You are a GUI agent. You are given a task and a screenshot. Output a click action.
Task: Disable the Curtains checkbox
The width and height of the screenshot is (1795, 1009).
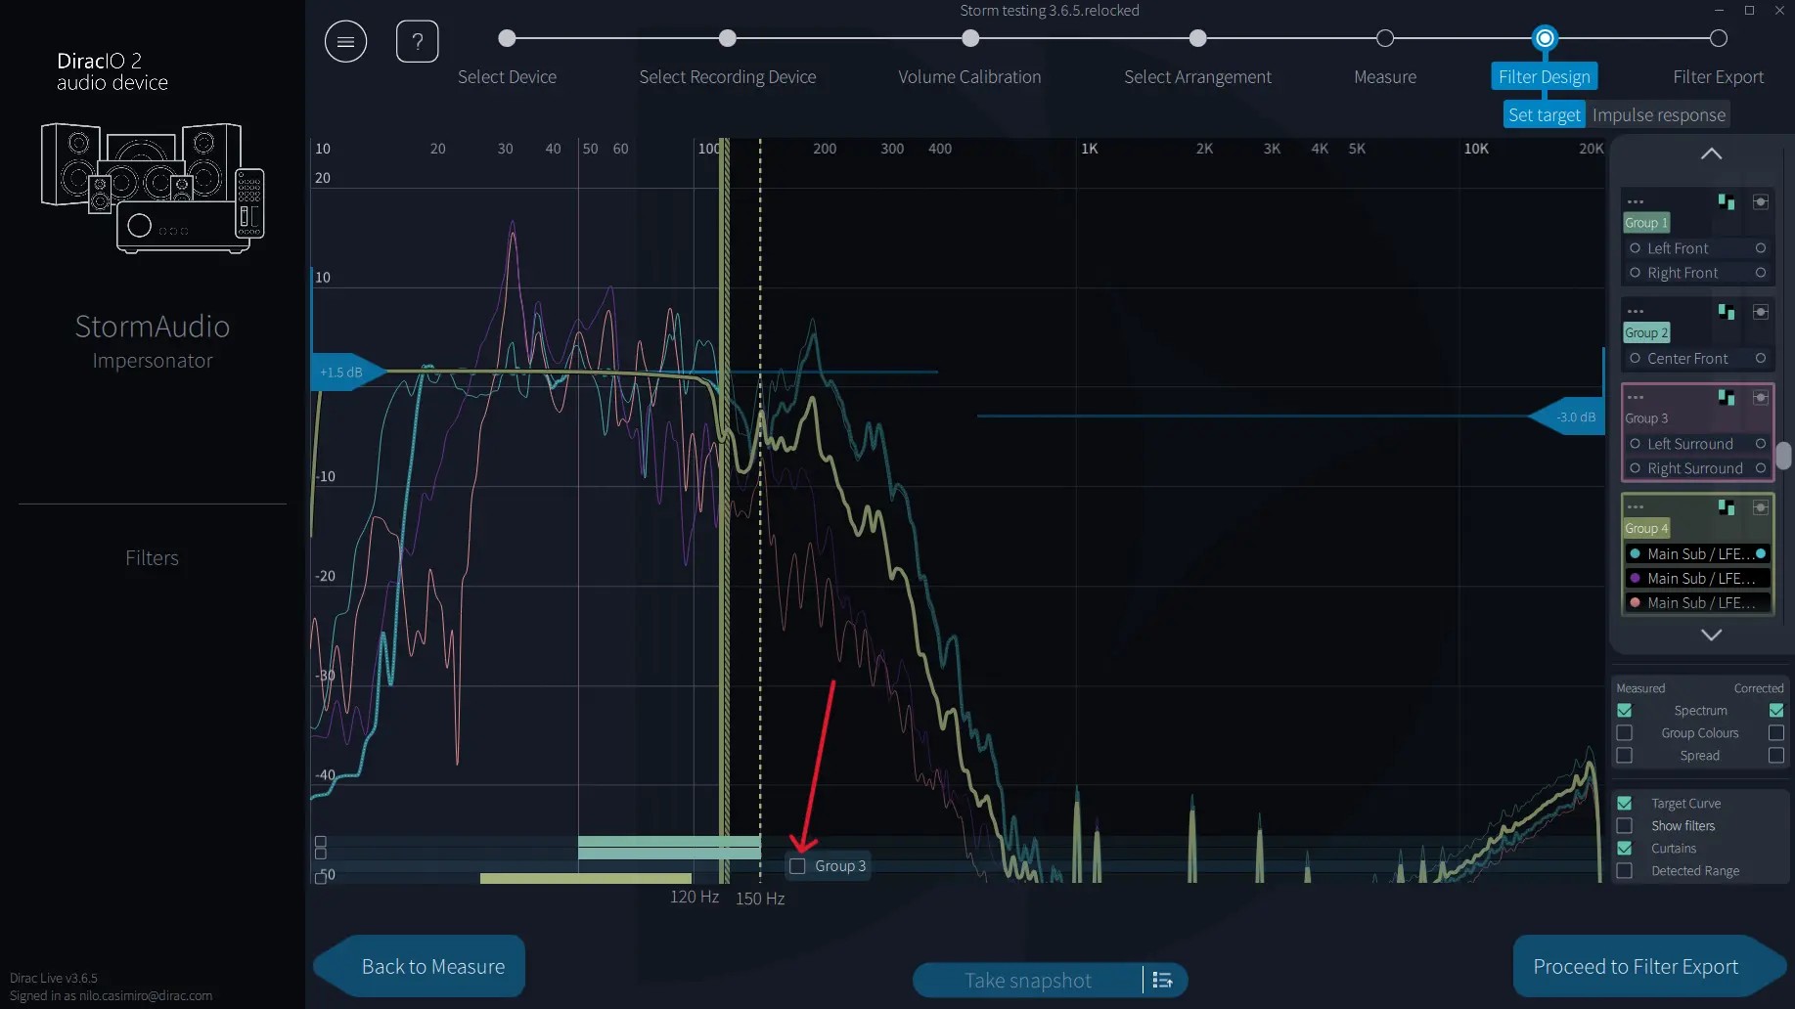tap(1625, 849)
